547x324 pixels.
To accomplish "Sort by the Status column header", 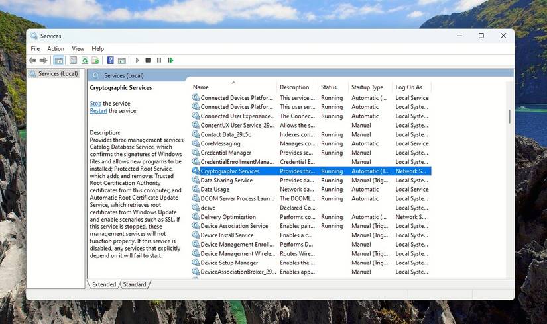I will (334, 87).
